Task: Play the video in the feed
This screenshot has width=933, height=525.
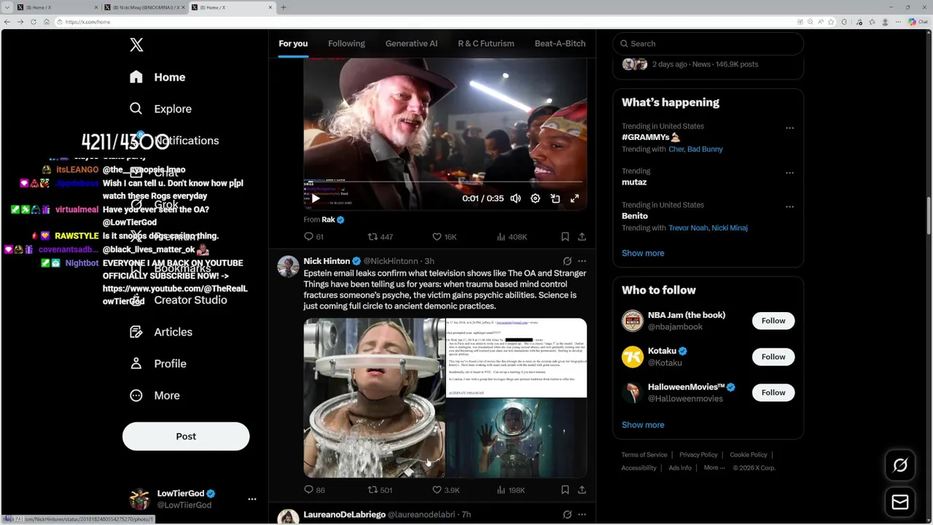Action: click(x=316, y=198)
